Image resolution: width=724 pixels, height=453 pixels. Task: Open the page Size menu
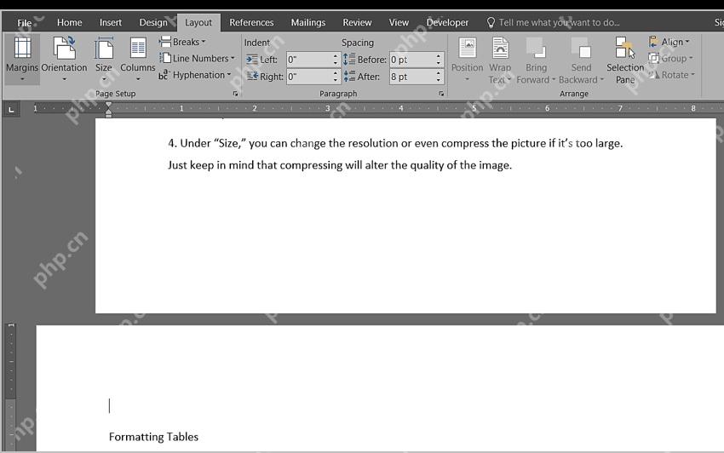click(104, 59)
